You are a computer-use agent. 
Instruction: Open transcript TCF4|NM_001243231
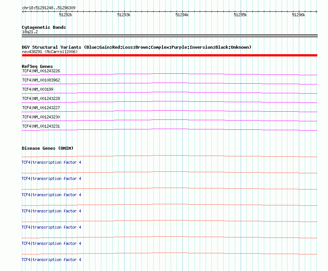coord(41,126)
